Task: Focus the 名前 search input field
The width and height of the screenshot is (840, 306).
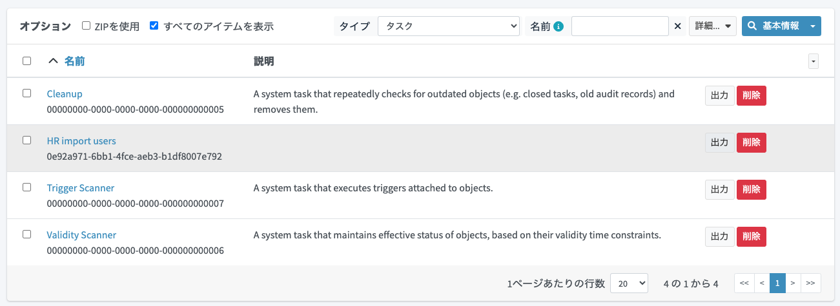Action: (620, 26)
